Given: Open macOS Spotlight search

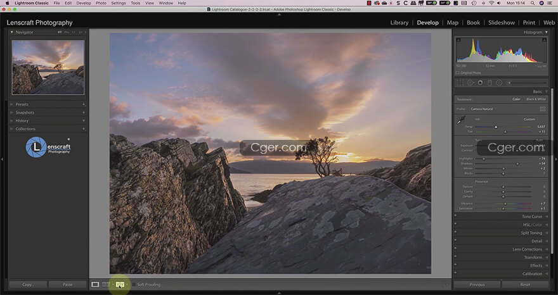Looking at the screenshot, I should pyautogui.click(x=533, y=3).
